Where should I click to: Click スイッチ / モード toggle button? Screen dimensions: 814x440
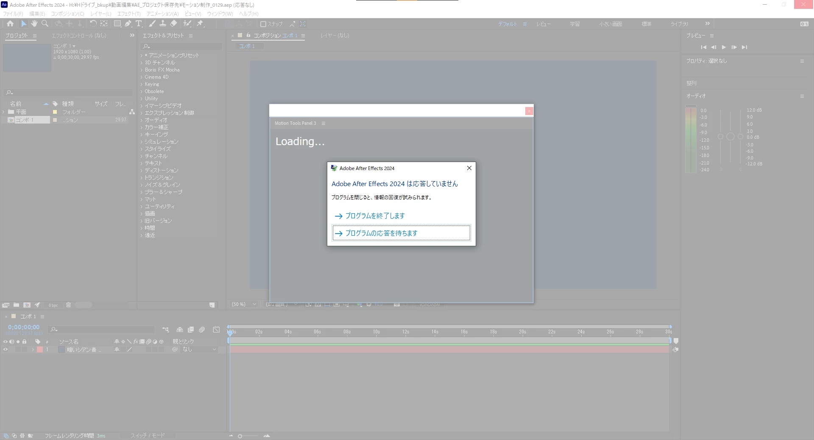click(x=148, y=435)
